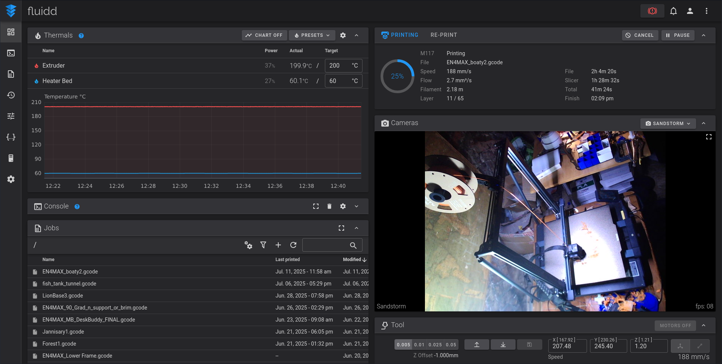722x364 pixels.
Task: Expand the Console panel
Action: 356,206
